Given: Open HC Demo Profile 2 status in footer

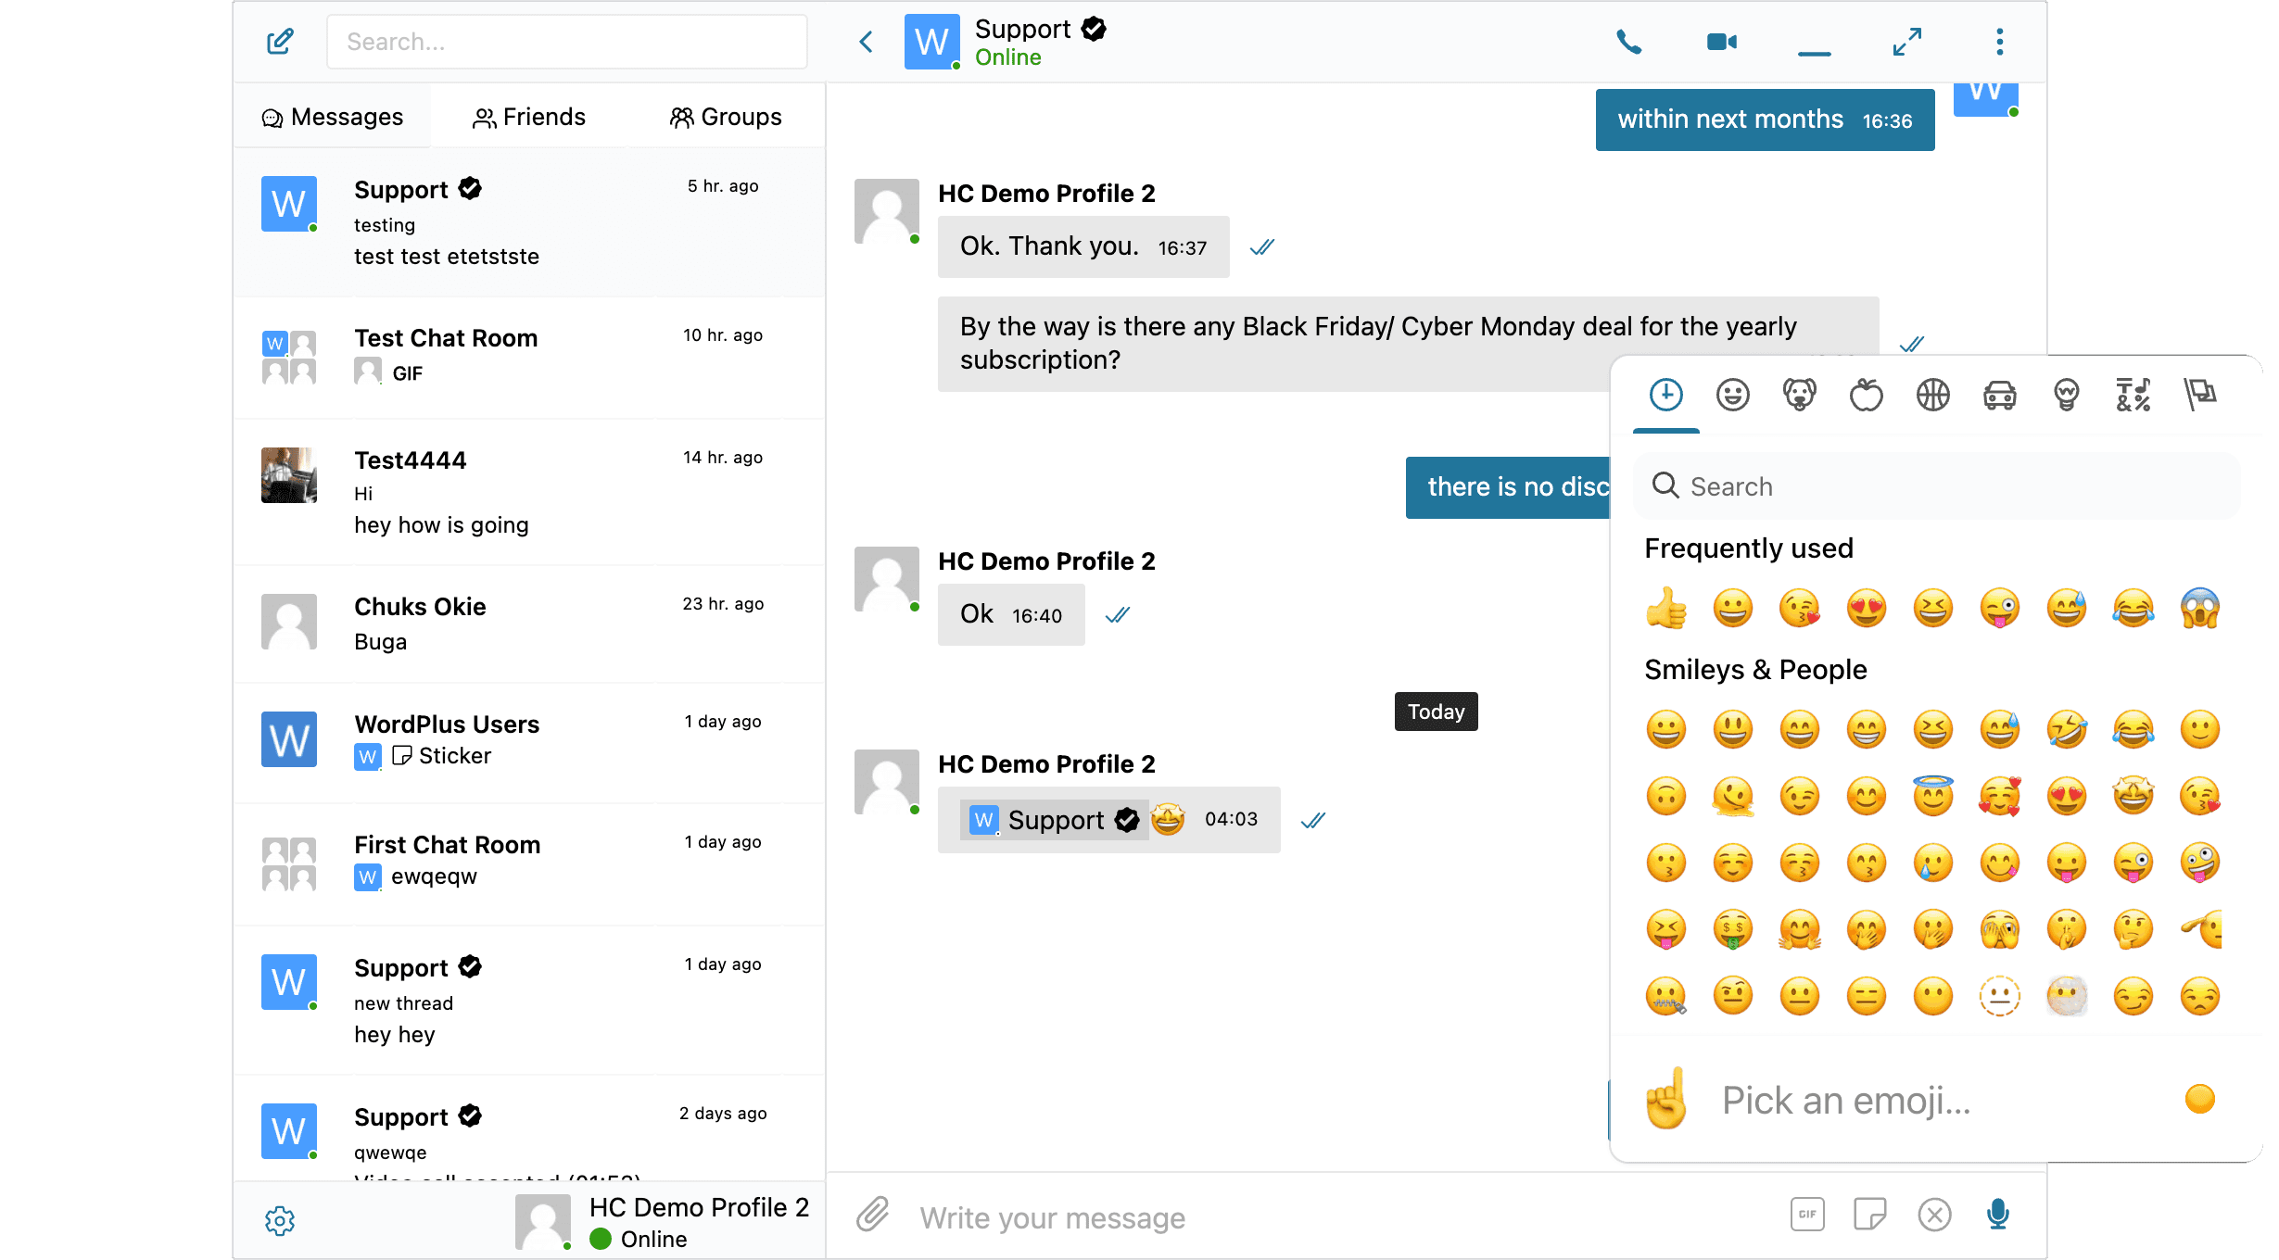Looking at the screenshot, I should point(663,1222).
